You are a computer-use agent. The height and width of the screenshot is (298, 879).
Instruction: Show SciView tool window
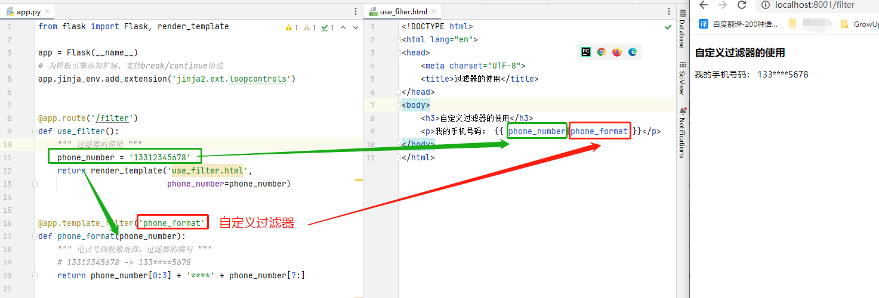pyautogui.click(x=682, y=79)
